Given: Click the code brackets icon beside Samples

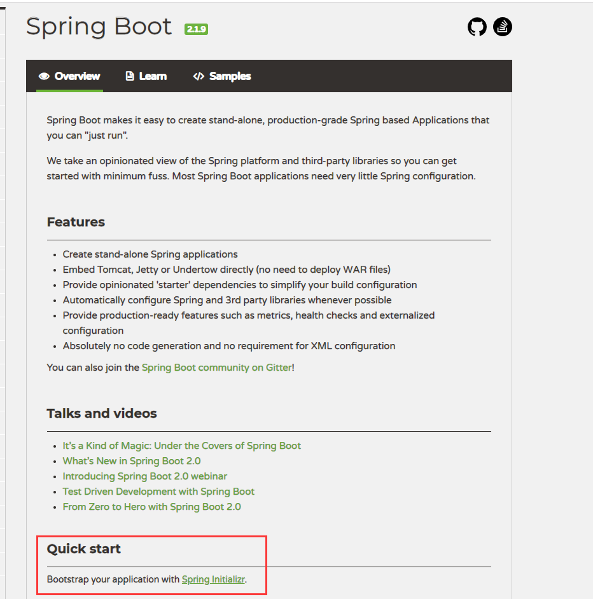Looking at the screenshot, I should (x=199, y=76).
